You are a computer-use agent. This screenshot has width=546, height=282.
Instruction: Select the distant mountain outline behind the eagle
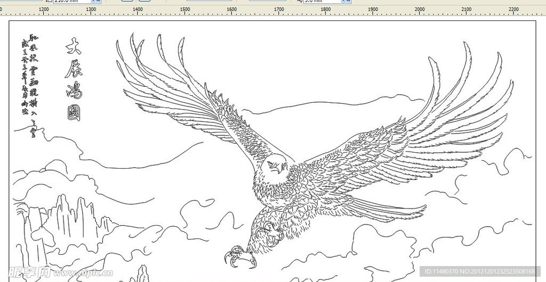click(x=331, y=104)
